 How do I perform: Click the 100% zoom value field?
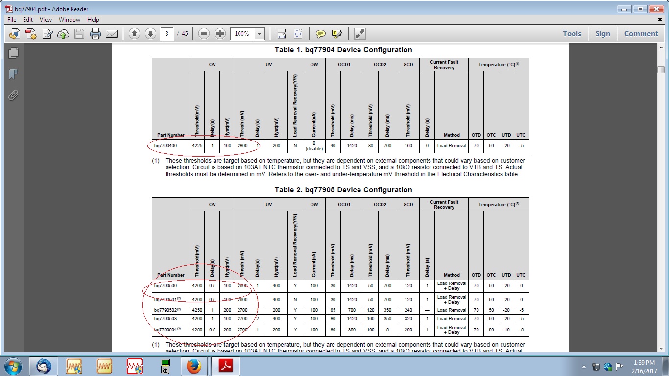tap(242, 34)
